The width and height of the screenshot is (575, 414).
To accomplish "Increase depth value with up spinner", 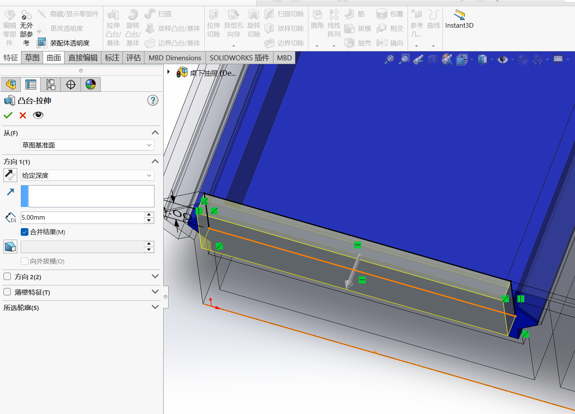I will coord(149,215).
